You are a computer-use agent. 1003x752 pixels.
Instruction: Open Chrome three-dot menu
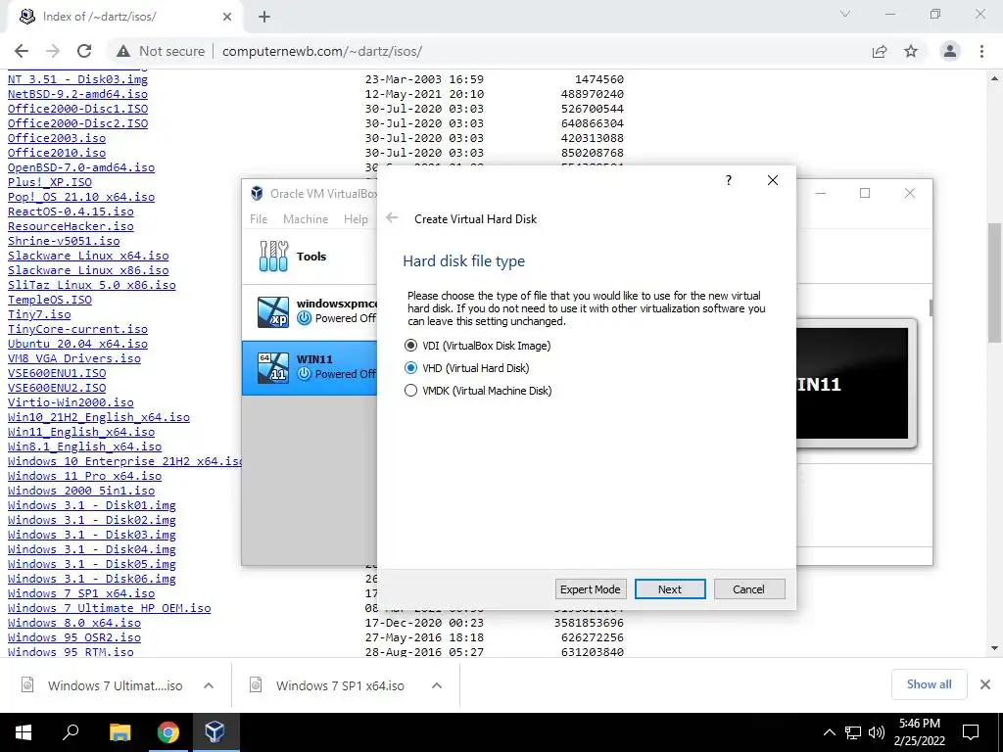click(x=981, y=51)
